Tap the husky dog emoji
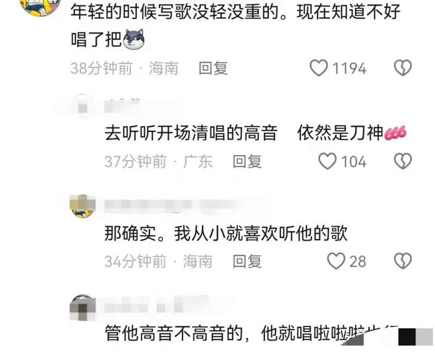The height and width of the screenshot is (352, 435). [133, 39]
